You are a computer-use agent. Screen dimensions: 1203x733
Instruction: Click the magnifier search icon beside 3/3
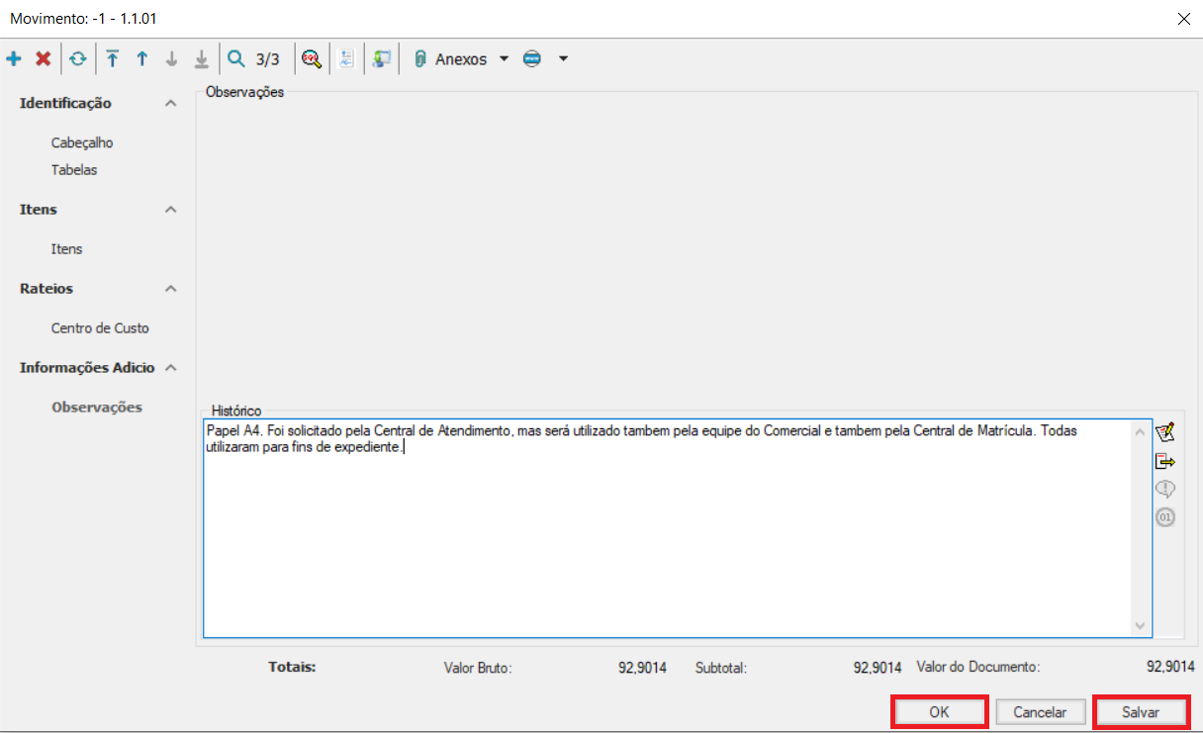(x=235, y=59)
